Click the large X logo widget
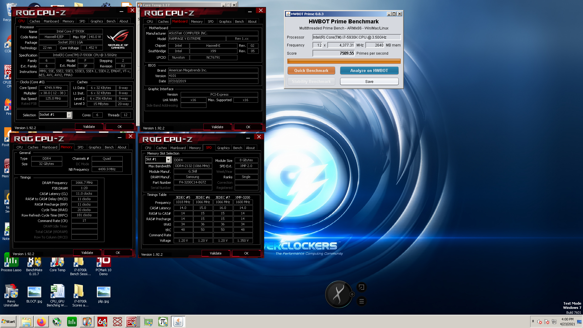The height and width of the screenshot is (328, 583). [338, 294]
